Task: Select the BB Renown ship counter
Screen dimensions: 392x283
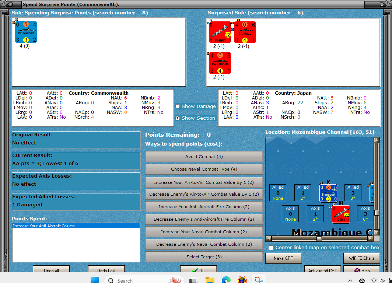Action: click(x=25, y=32)
